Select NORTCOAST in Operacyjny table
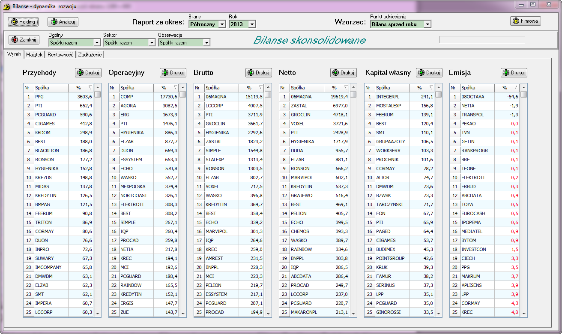 tap(143, 195)
